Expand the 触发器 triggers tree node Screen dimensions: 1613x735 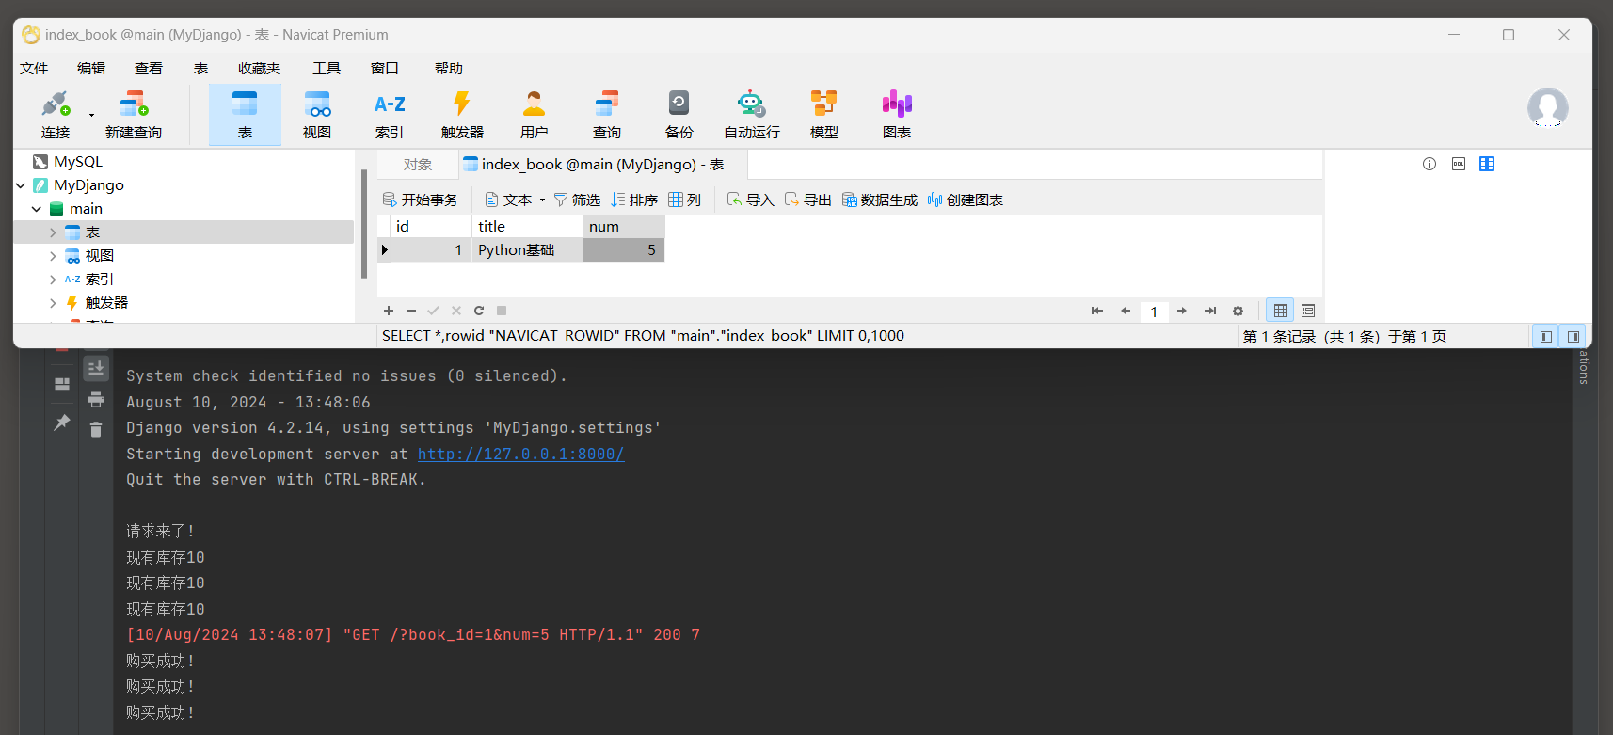click(x=53, y=303)
